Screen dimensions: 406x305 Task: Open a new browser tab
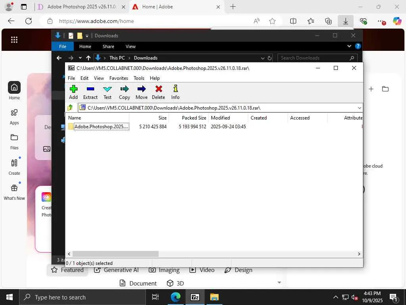pyautogui.click(x=233, y=7)
